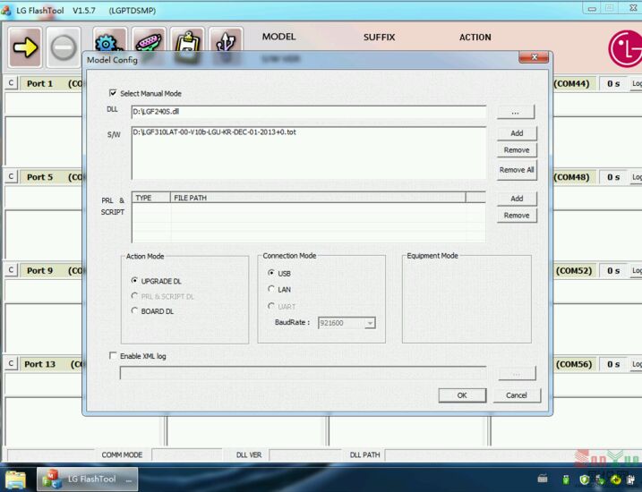Click LG FlashTool taskbar button
This screenshot has width=642, height=492.
coord(87,479)
